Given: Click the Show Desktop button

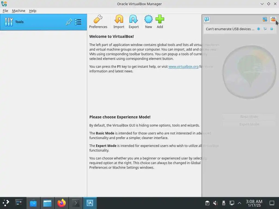Looking at the screenshot, I should coord(272,203).
